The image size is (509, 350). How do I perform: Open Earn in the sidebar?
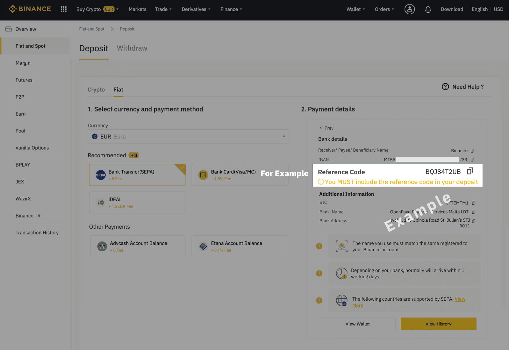tap(20, 114)
